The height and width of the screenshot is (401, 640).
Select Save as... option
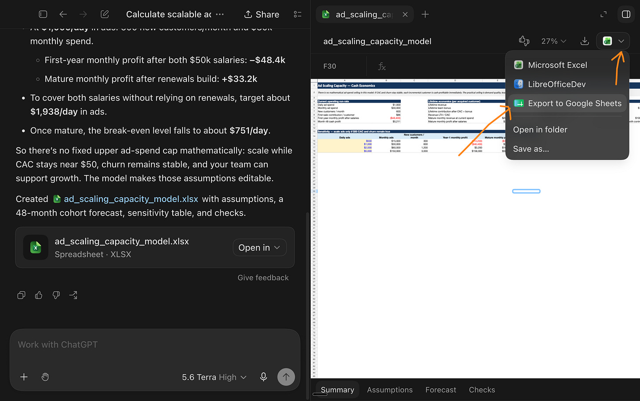click(567, 149)
